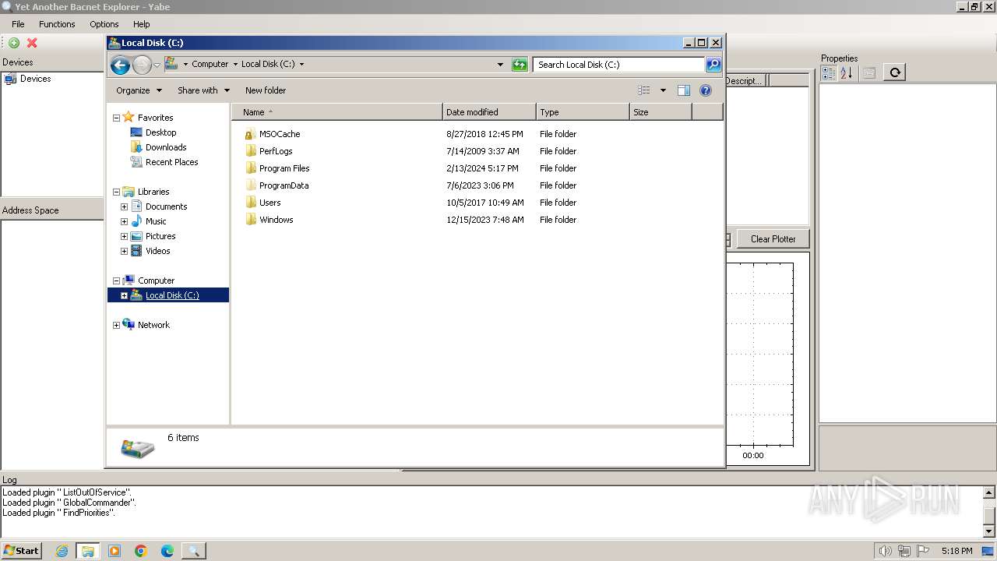The image size is (997, 561).
Task: Click the Log panel scroll down arrow
Action: [990, 531]
